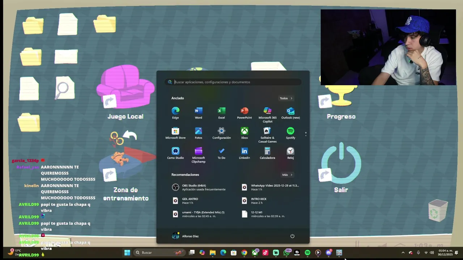463x260 pixels.
Task: Open TikTok from the taskbar
Action: tap(265, 253)
